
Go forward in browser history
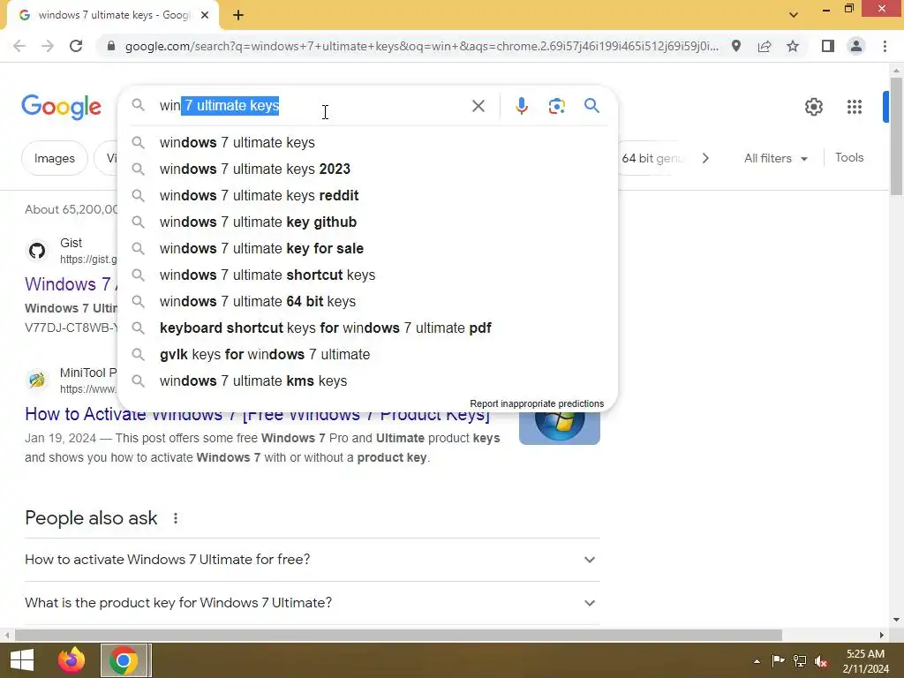(48, 46)
